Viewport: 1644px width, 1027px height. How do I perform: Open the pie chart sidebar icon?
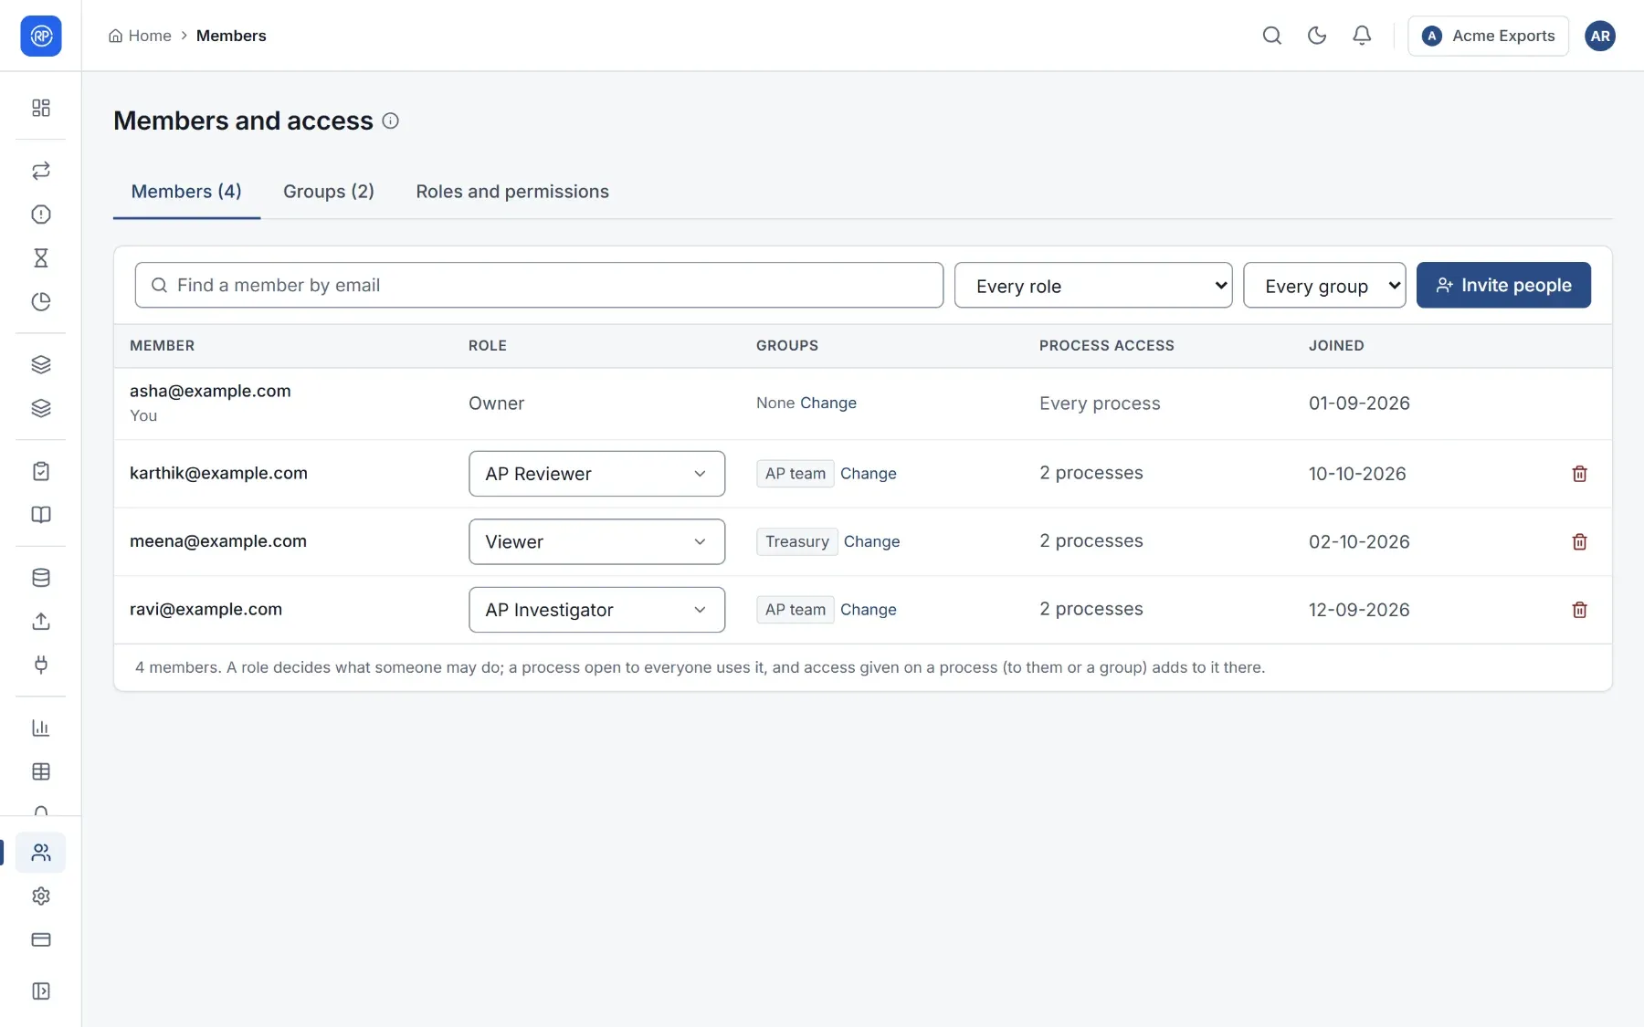pos(41,302)
